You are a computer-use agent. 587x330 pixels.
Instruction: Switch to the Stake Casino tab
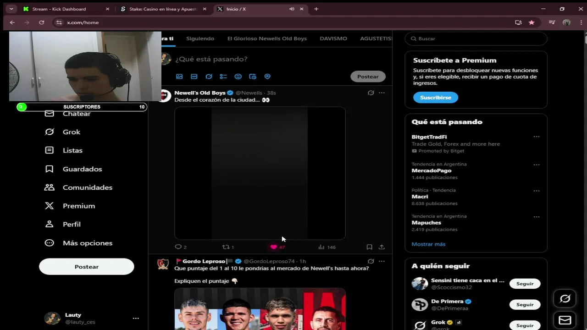click(164, 9)
